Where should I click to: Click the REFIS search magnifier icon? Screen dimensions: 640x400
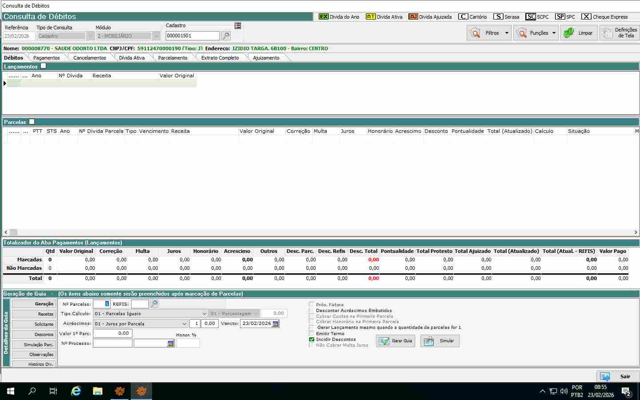154,304
